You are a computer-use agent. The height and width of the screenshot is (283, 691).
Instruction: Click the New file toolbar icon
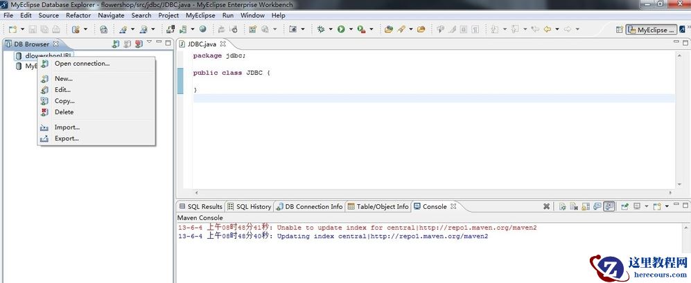(x=12, y=30)
